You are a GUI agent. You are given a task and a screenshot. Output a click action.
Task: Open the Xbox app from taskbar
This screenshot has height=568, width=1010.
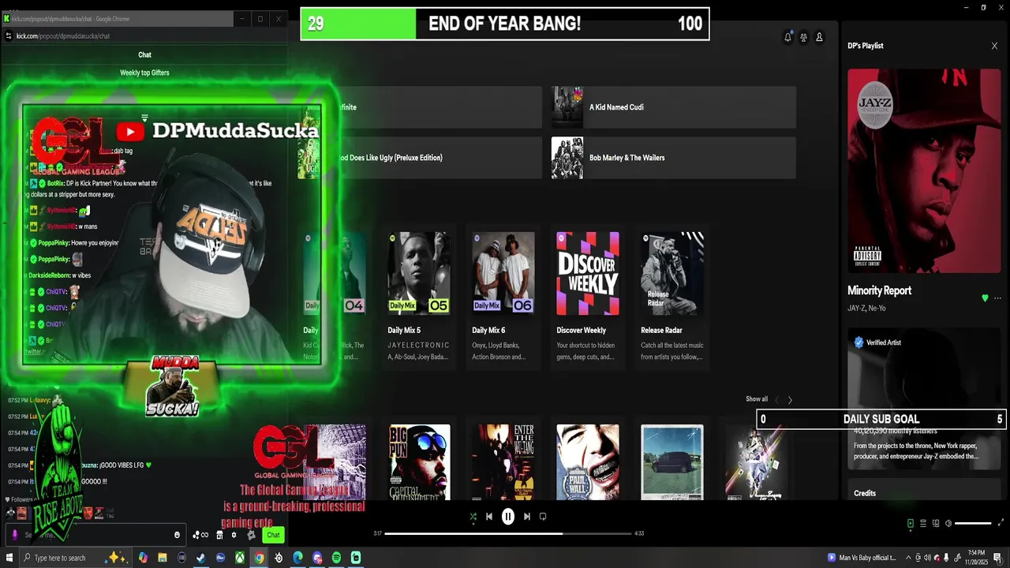point(240,558)
